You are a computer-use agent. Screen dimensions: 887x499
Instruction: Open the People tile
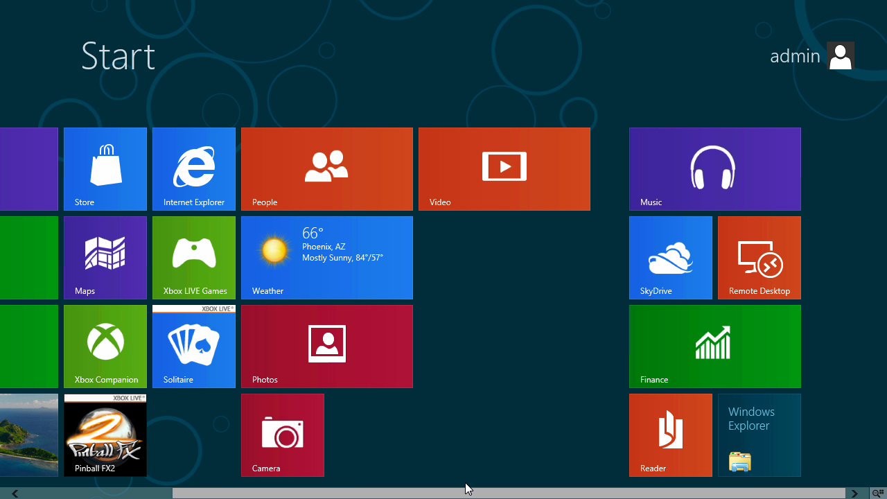327,169
